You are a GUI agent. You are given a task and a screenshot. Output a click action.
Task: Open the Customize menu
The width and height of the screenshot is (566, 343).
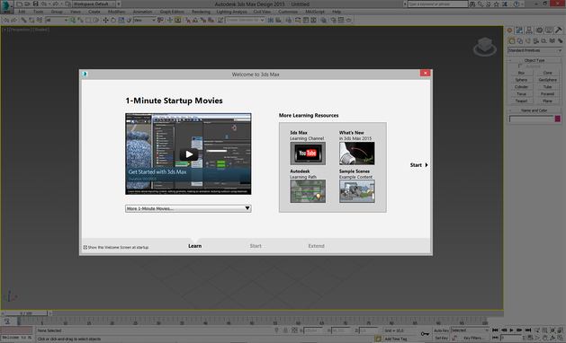288,12
